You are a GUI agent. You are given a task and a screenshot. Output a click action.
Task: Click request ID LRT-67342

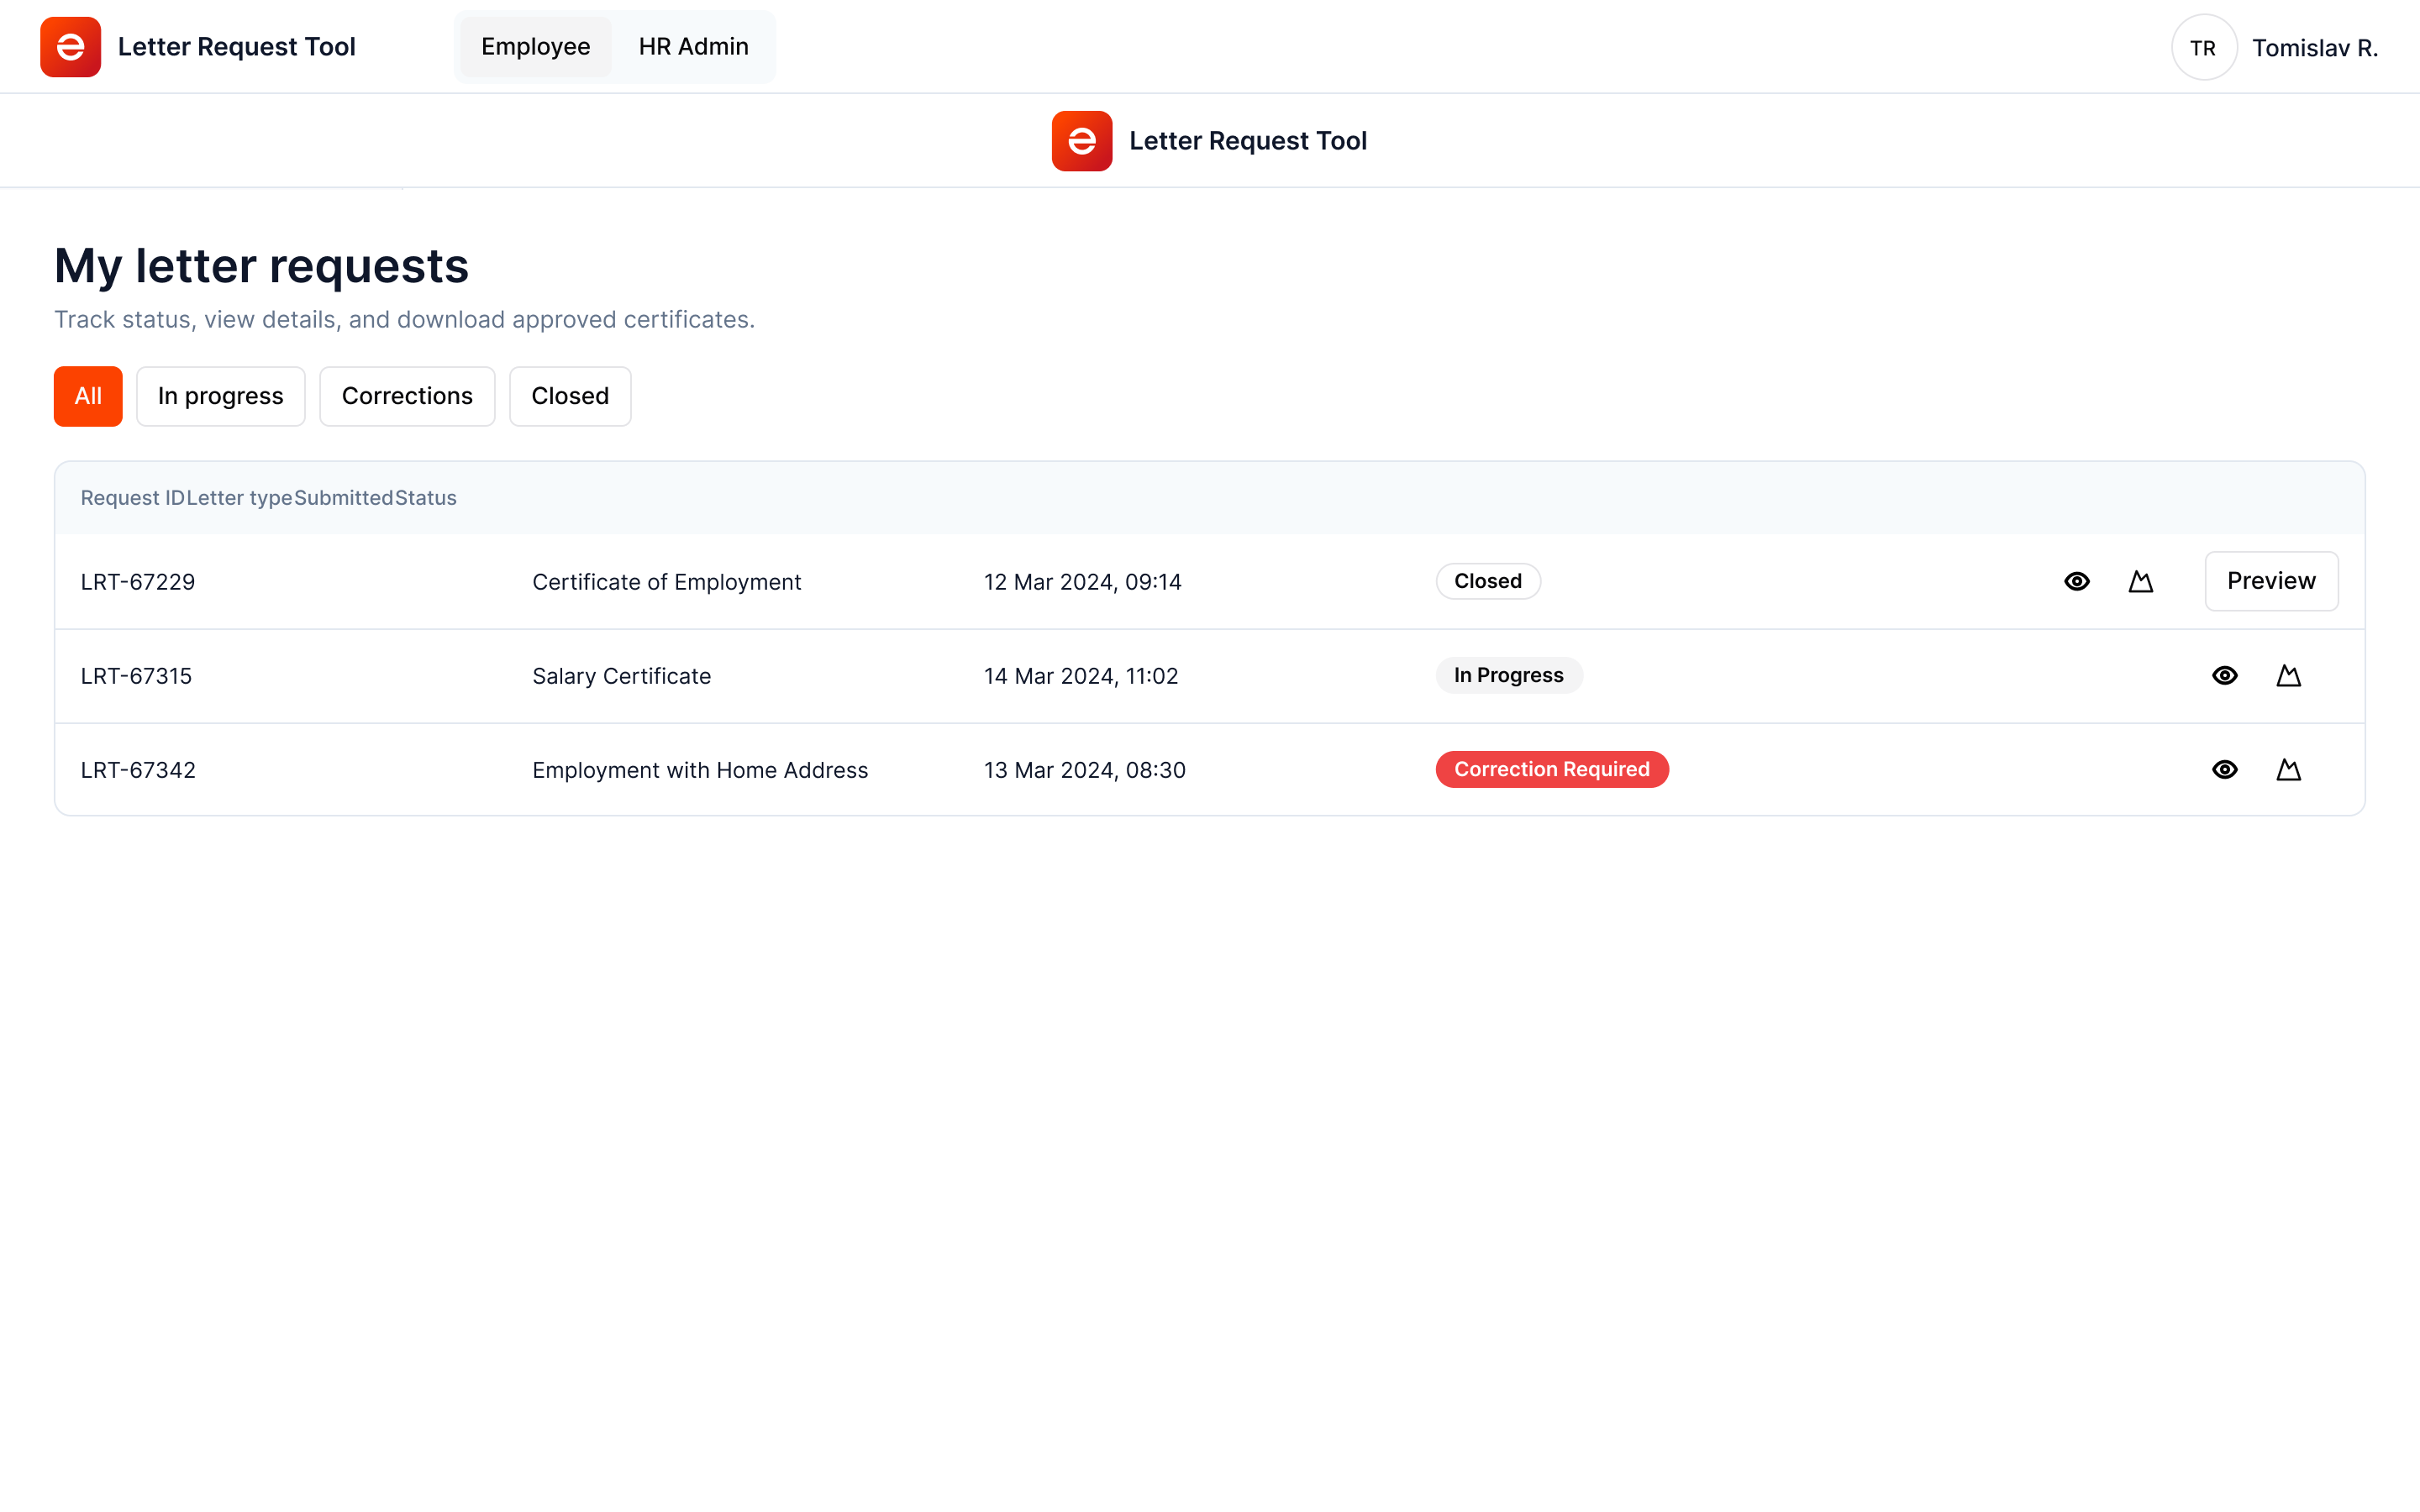point(138,770)
